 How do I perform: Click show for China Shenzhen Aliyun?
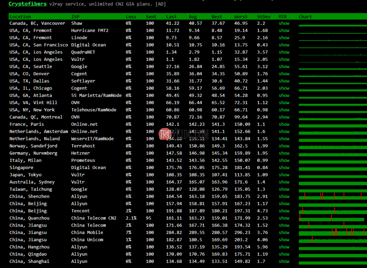click(x=284, y=197)
